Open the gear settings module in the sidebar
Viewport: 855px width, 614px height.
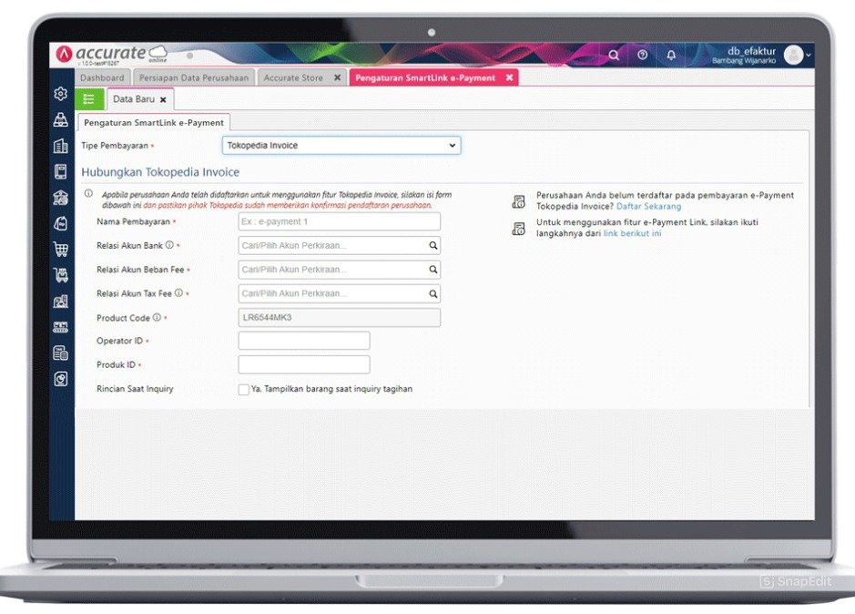(x=60, y=94)
